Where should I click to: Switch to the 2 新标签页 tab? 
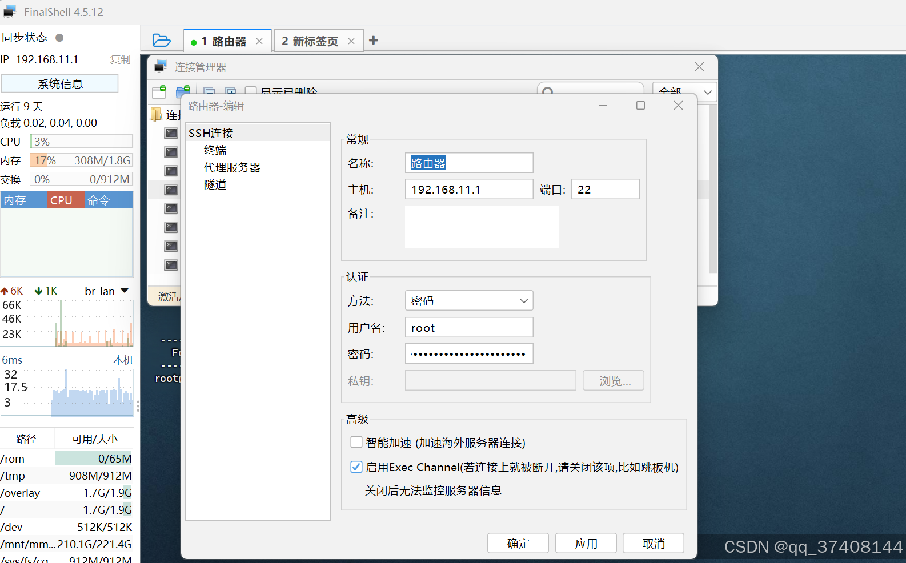pyautogui.click(x=319, y=41)
